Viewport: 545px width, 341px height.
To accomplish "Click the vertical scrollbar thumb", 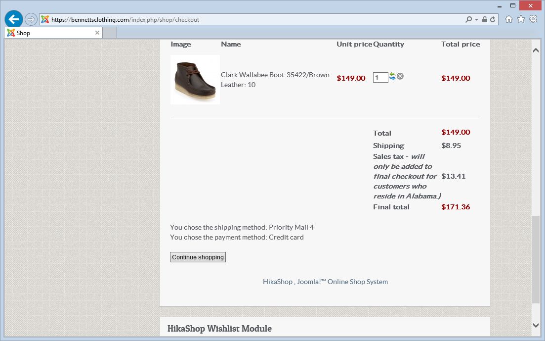I will [x=536, y=259].
